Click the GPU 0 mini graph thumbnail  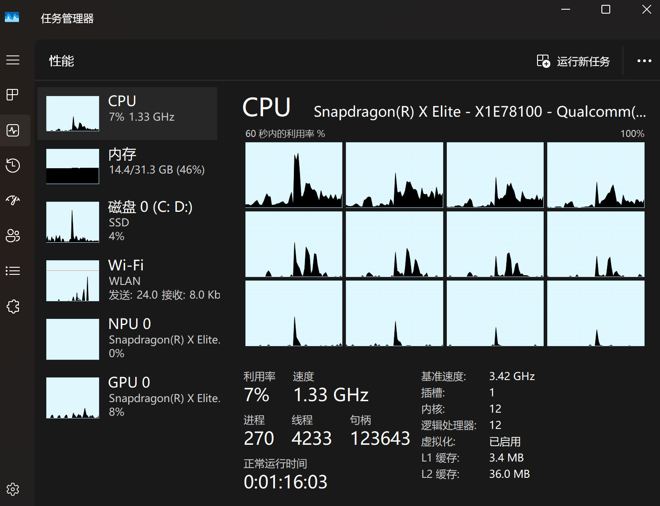[73, 398]
